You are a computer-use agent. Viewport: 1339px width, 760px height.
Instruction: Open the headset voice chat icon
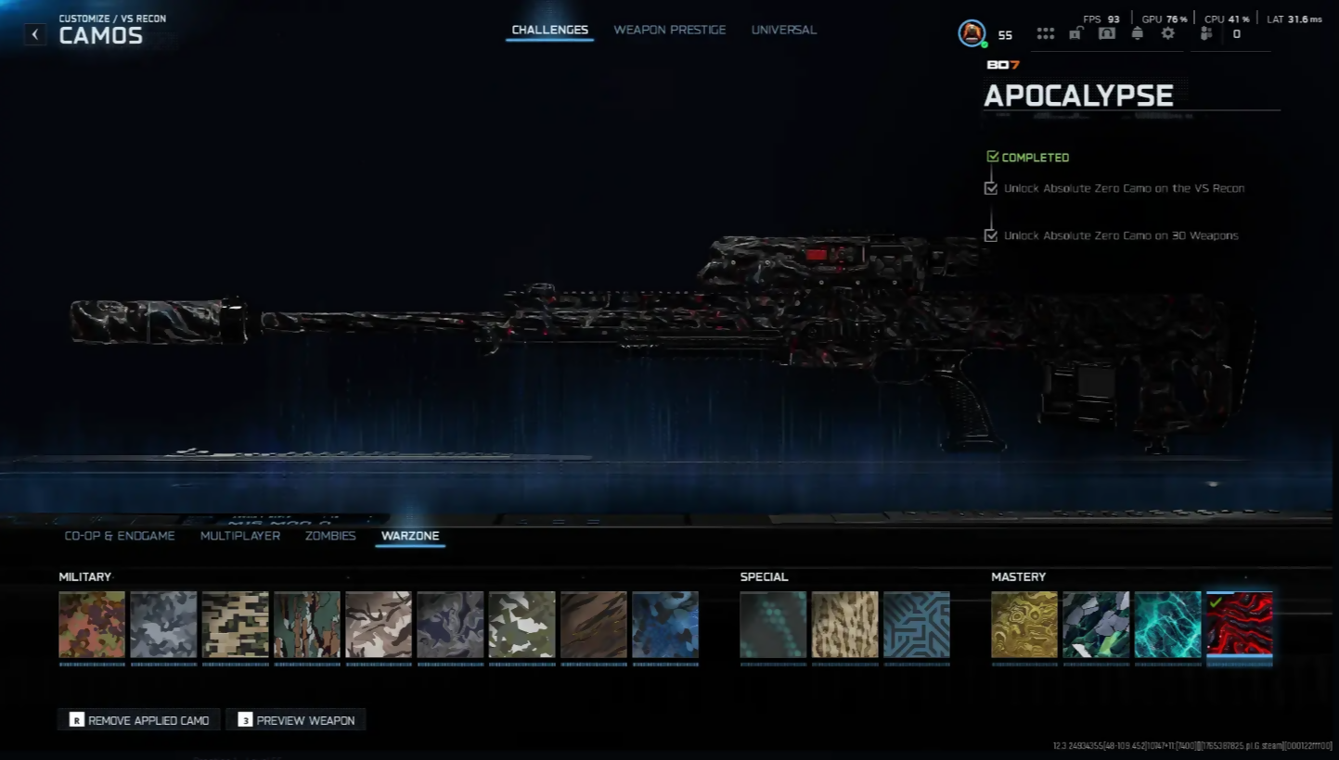1106,33
